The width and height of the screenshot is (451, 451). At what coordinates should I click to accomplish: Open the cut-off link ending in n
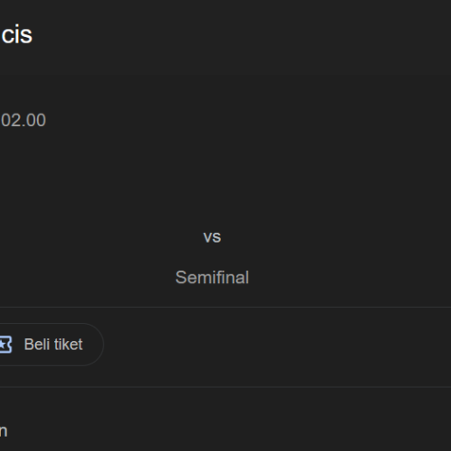tap(4, 431)
